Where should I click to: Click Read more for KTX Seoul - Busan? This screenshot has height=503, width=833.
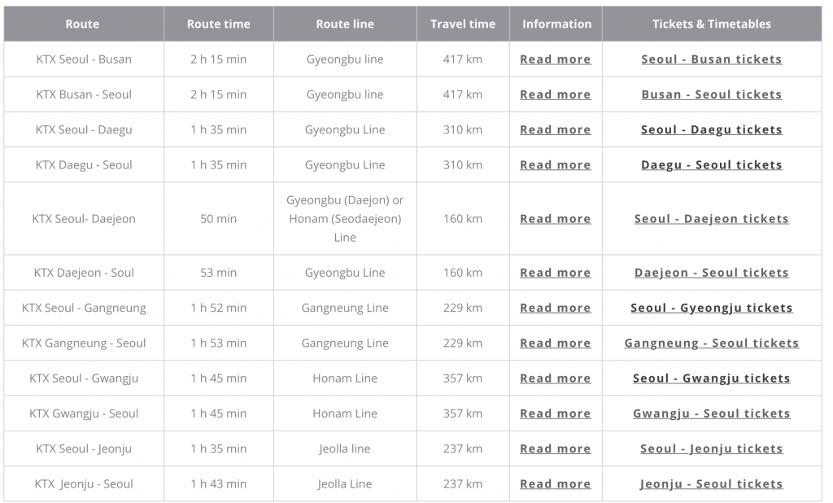tap(556, 59)
